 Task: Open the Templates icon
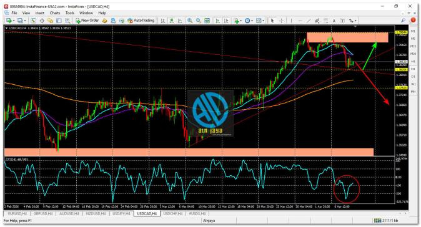(x=259, y=21)
